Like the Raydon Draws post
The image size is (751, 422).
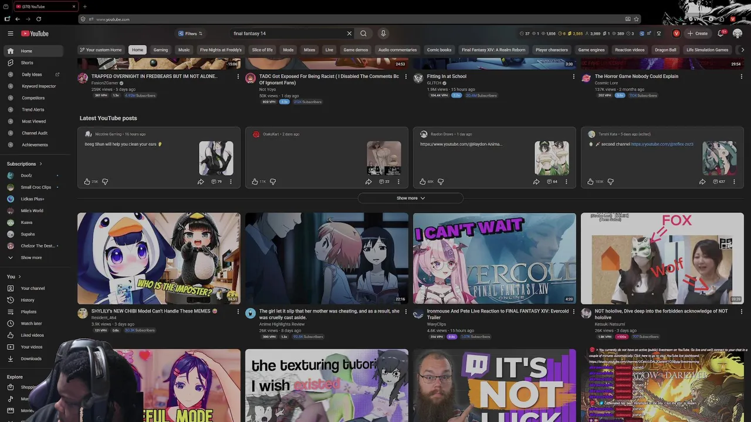422,182
